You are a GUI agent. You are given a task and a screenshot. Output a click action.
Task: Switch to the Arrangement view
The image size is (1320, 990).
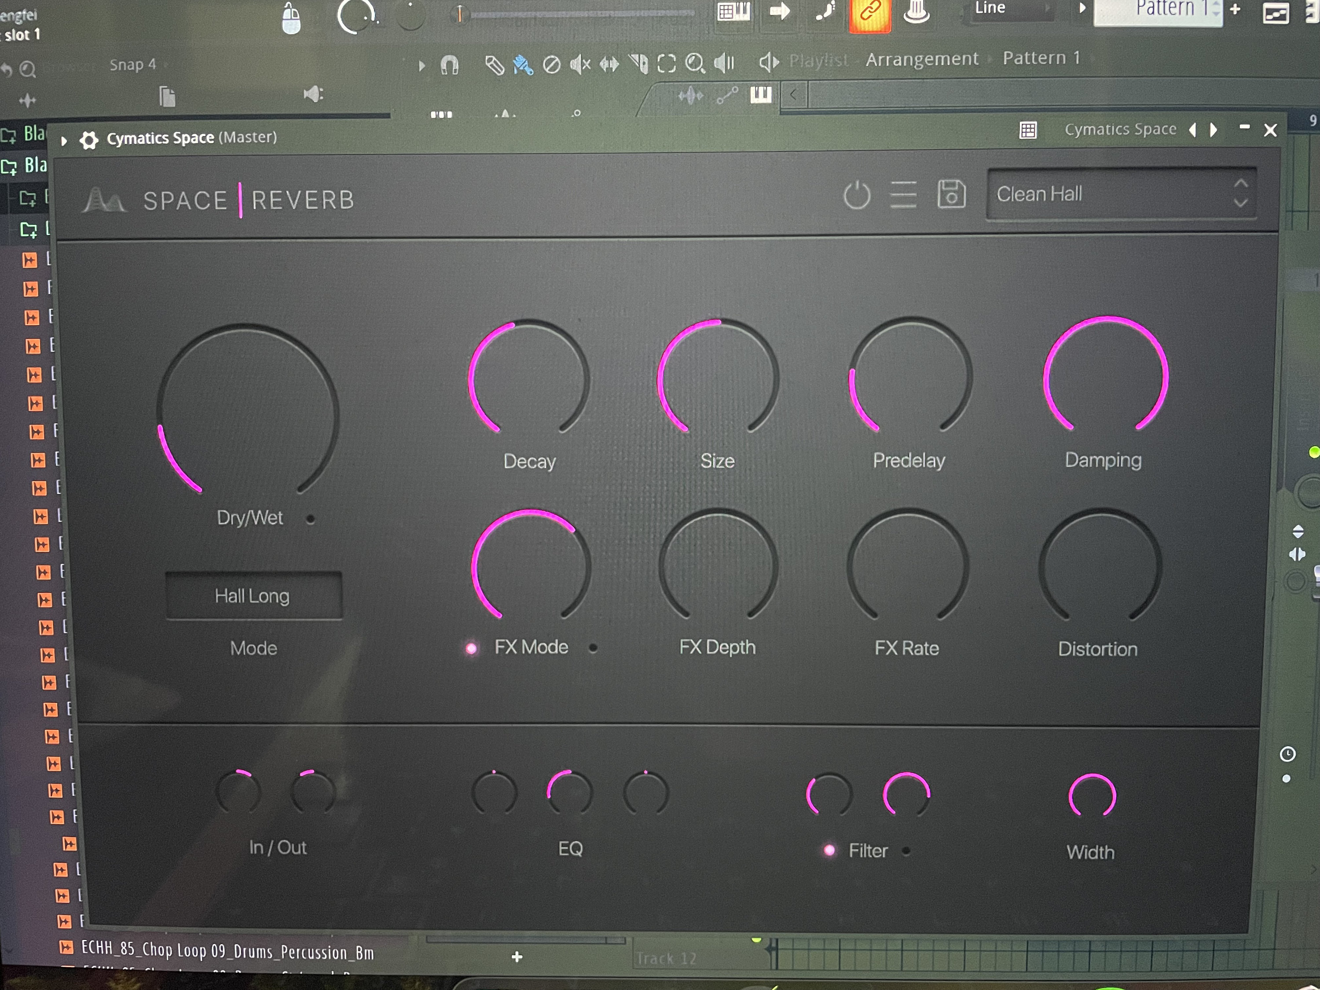(x=922, y=58)
